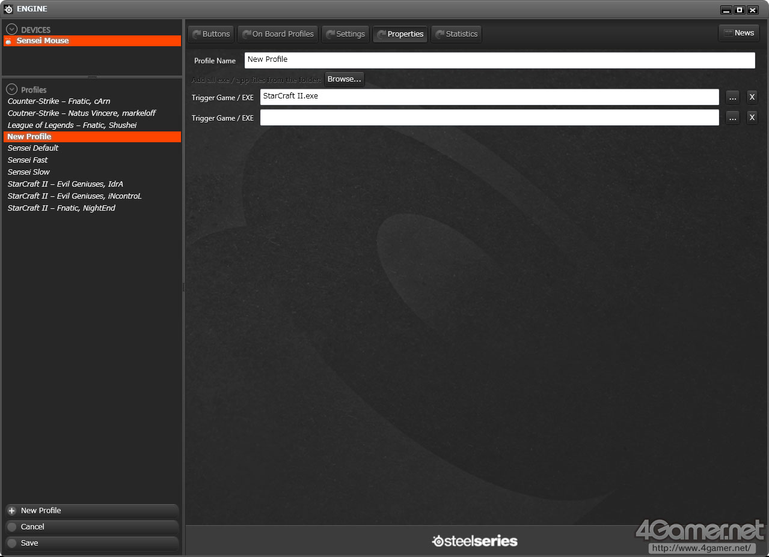The height and width of the screenshot is (557, 769).
Task: Open the Buttons tab
Action: [211, 34]
